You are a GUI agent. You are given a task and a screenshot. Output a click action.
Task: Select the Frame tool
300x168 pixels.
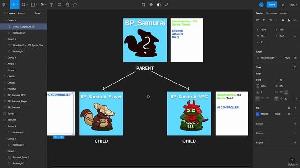coord(24,5)
